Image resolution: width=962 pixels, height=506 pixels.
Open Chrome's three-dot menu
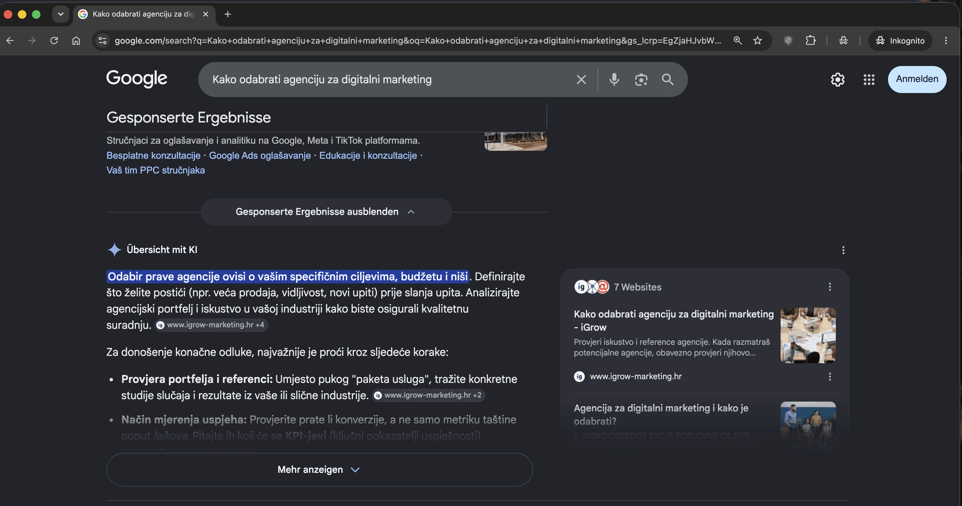(x=946, y=40)
